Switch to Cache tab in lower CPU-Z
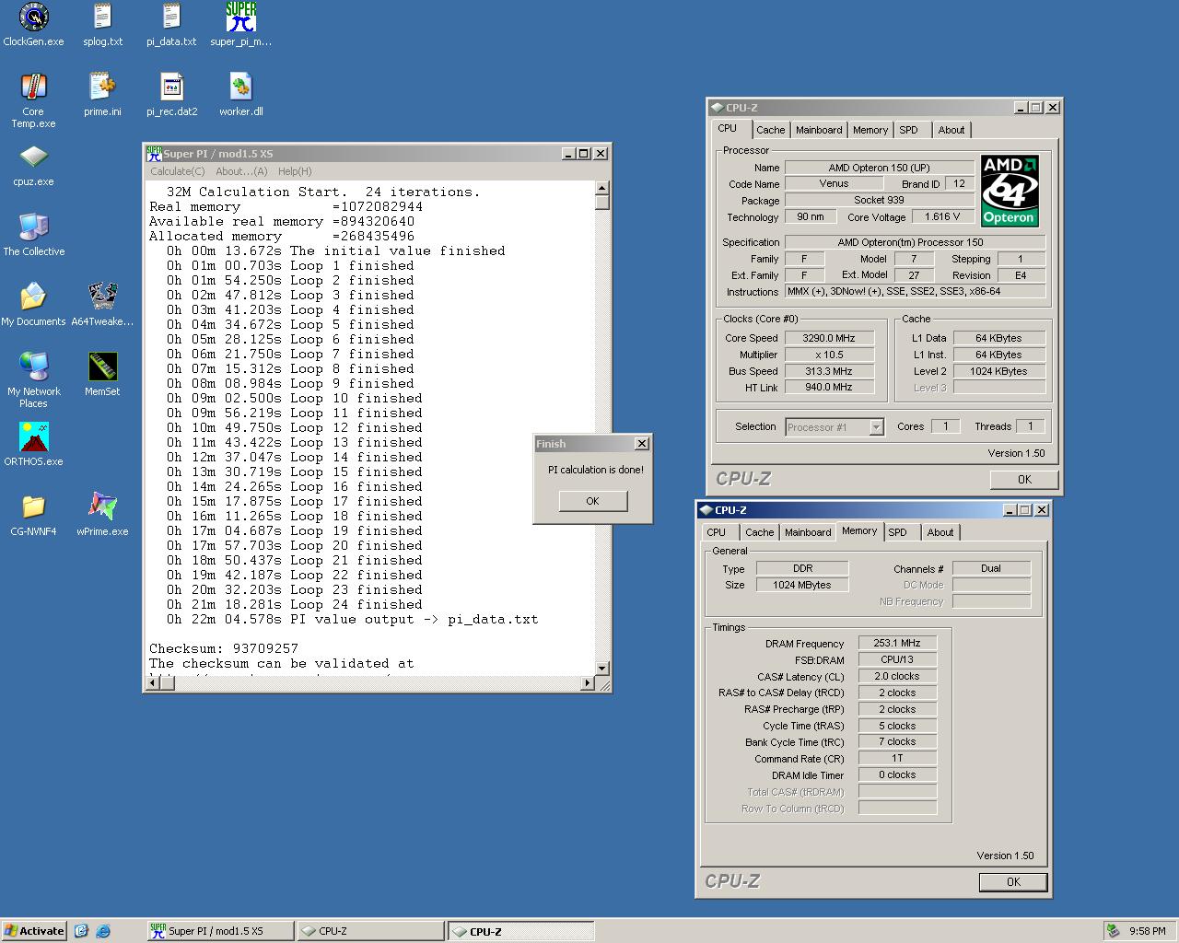 coord(760,532)
